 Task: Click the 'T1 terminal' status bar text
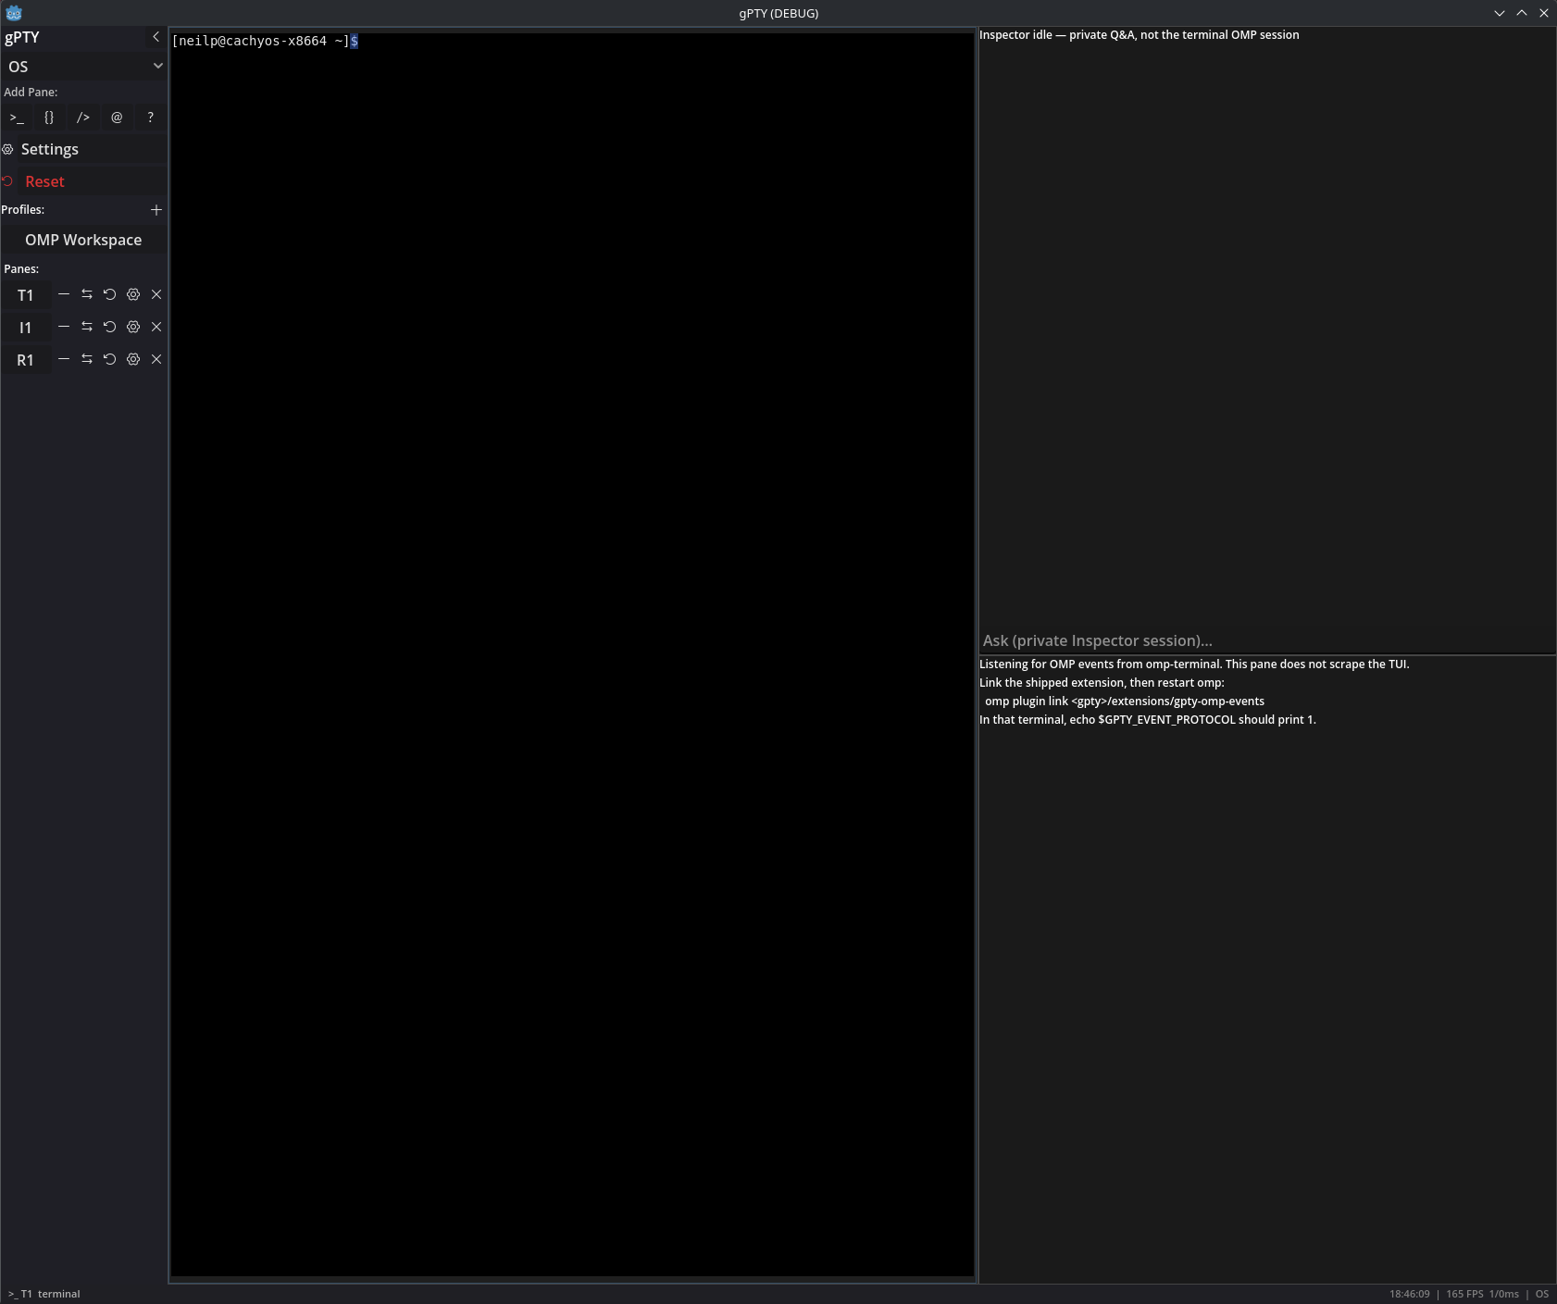tap(51, 1294)
